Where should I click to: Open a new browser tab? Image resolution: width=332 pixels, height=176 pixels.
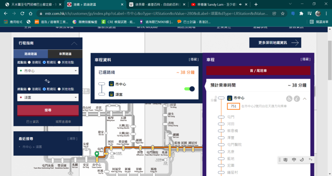[x=256, y=4]
